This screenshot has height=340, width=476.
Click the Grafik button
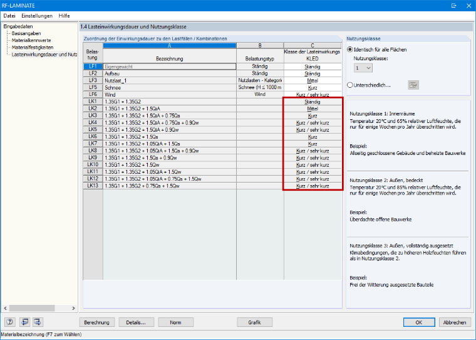254,322
